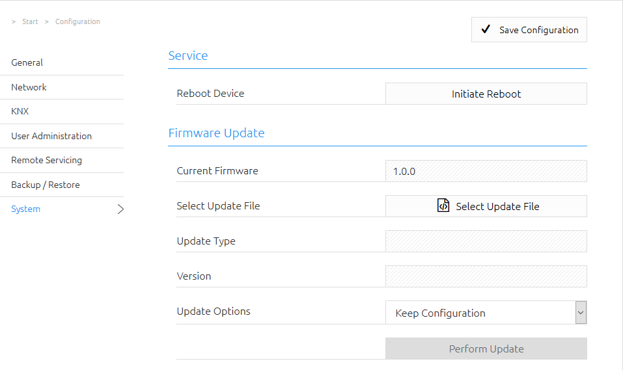Navigate to User Administration

[51, 136]
